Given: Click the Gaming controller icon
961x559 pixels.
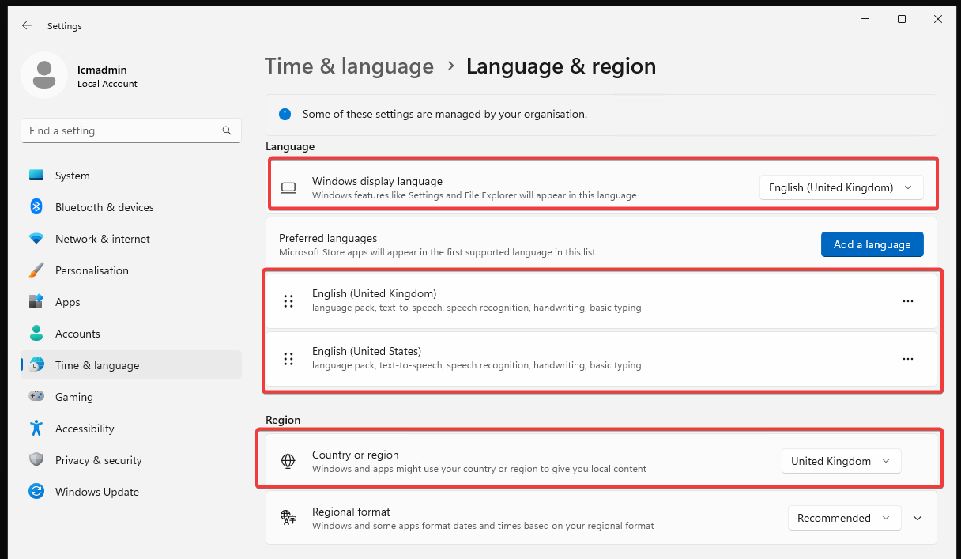Looking at the screenshot, I should pos(36,397).
